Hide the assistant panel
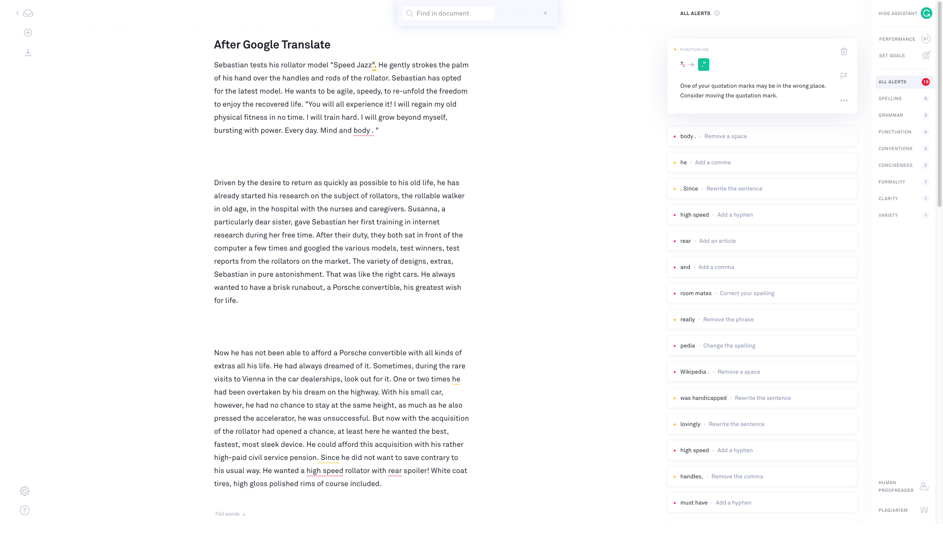 coord(897,14)
